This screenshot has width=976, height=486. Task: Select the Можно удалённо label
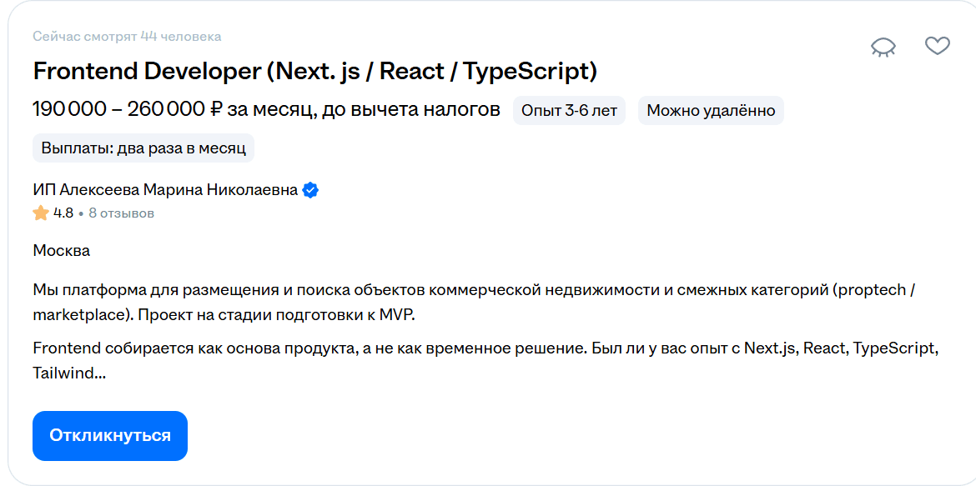pyautogui.click(x=710, y=110)
